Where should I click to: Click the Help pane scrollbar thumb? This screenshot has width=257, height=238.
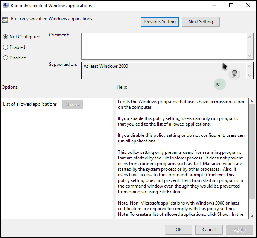[252, 152]
